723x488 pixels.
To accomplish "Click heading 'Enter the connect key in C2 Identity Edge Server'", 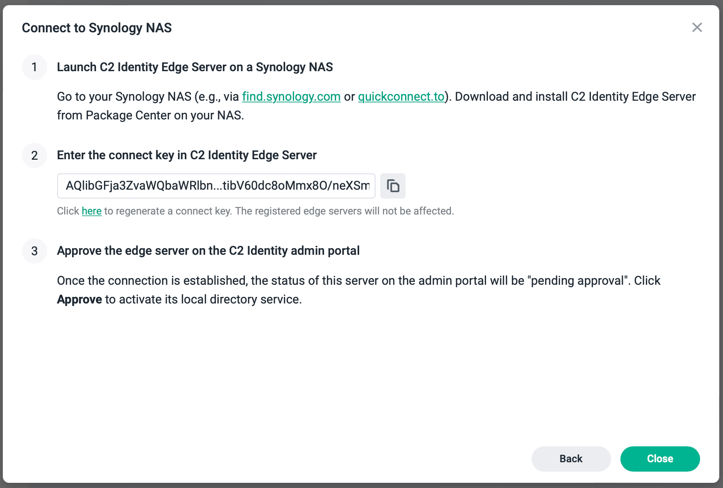I will (x=187, y=155).
